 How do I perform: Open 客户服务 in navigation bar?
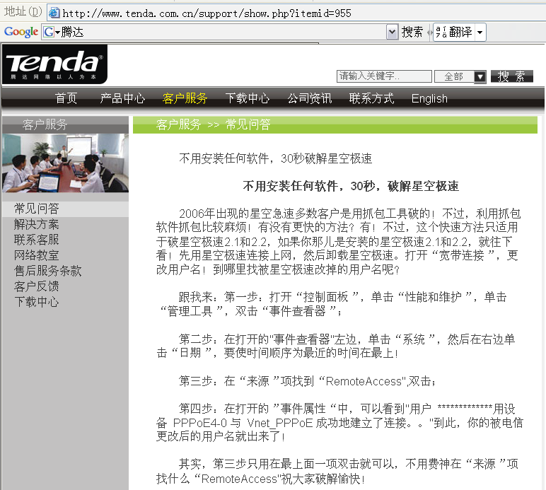point(185,98)
